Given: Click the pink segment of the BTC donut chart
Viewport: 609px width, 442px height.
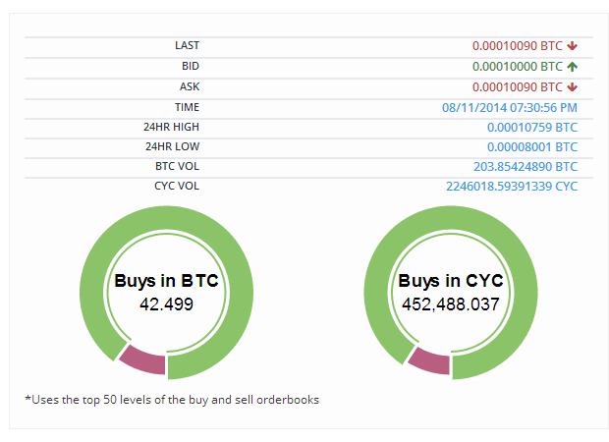Looking at the screenshot, I should click(144, 359).
